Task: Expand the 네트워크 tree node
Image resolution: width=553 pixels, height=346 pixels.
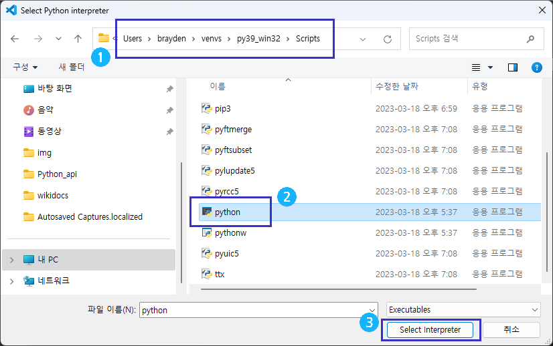Action: (x=11, y=281)
